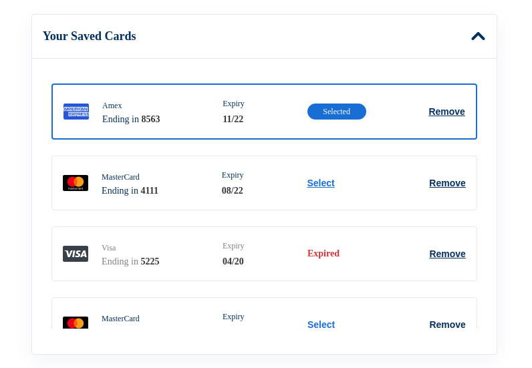Click the Expiry label in the bottom card
The image size is (532, 368).
(x=233, y=317)
